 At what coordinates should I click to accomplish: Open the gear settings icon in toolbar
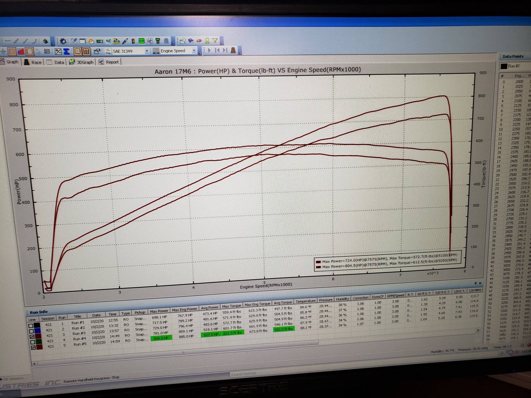pyautogui.click(x=63, y=41)
